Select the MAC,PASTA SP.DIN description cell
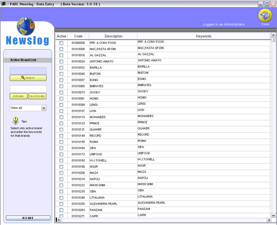The height and width of the screenshot is (225, 277). pyautogui.click(x=113, y=49)
